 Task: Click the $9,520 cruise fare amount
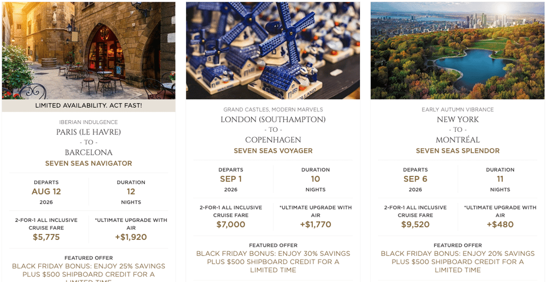(415, 225)
